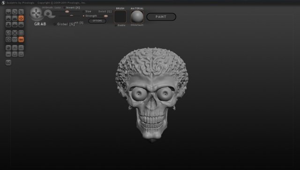Tick the brush Enable checkbox
300x170 pixels.
(x=116, y=25)
